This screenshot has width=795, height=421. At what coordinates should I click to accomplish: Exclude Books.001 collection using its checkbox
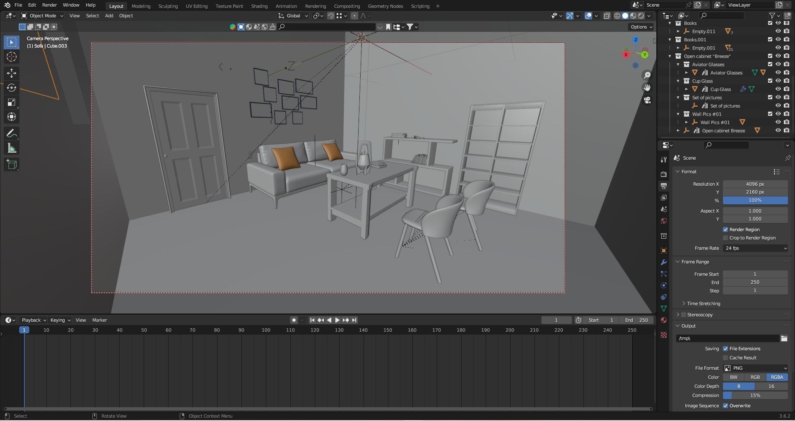pos(770,40)
